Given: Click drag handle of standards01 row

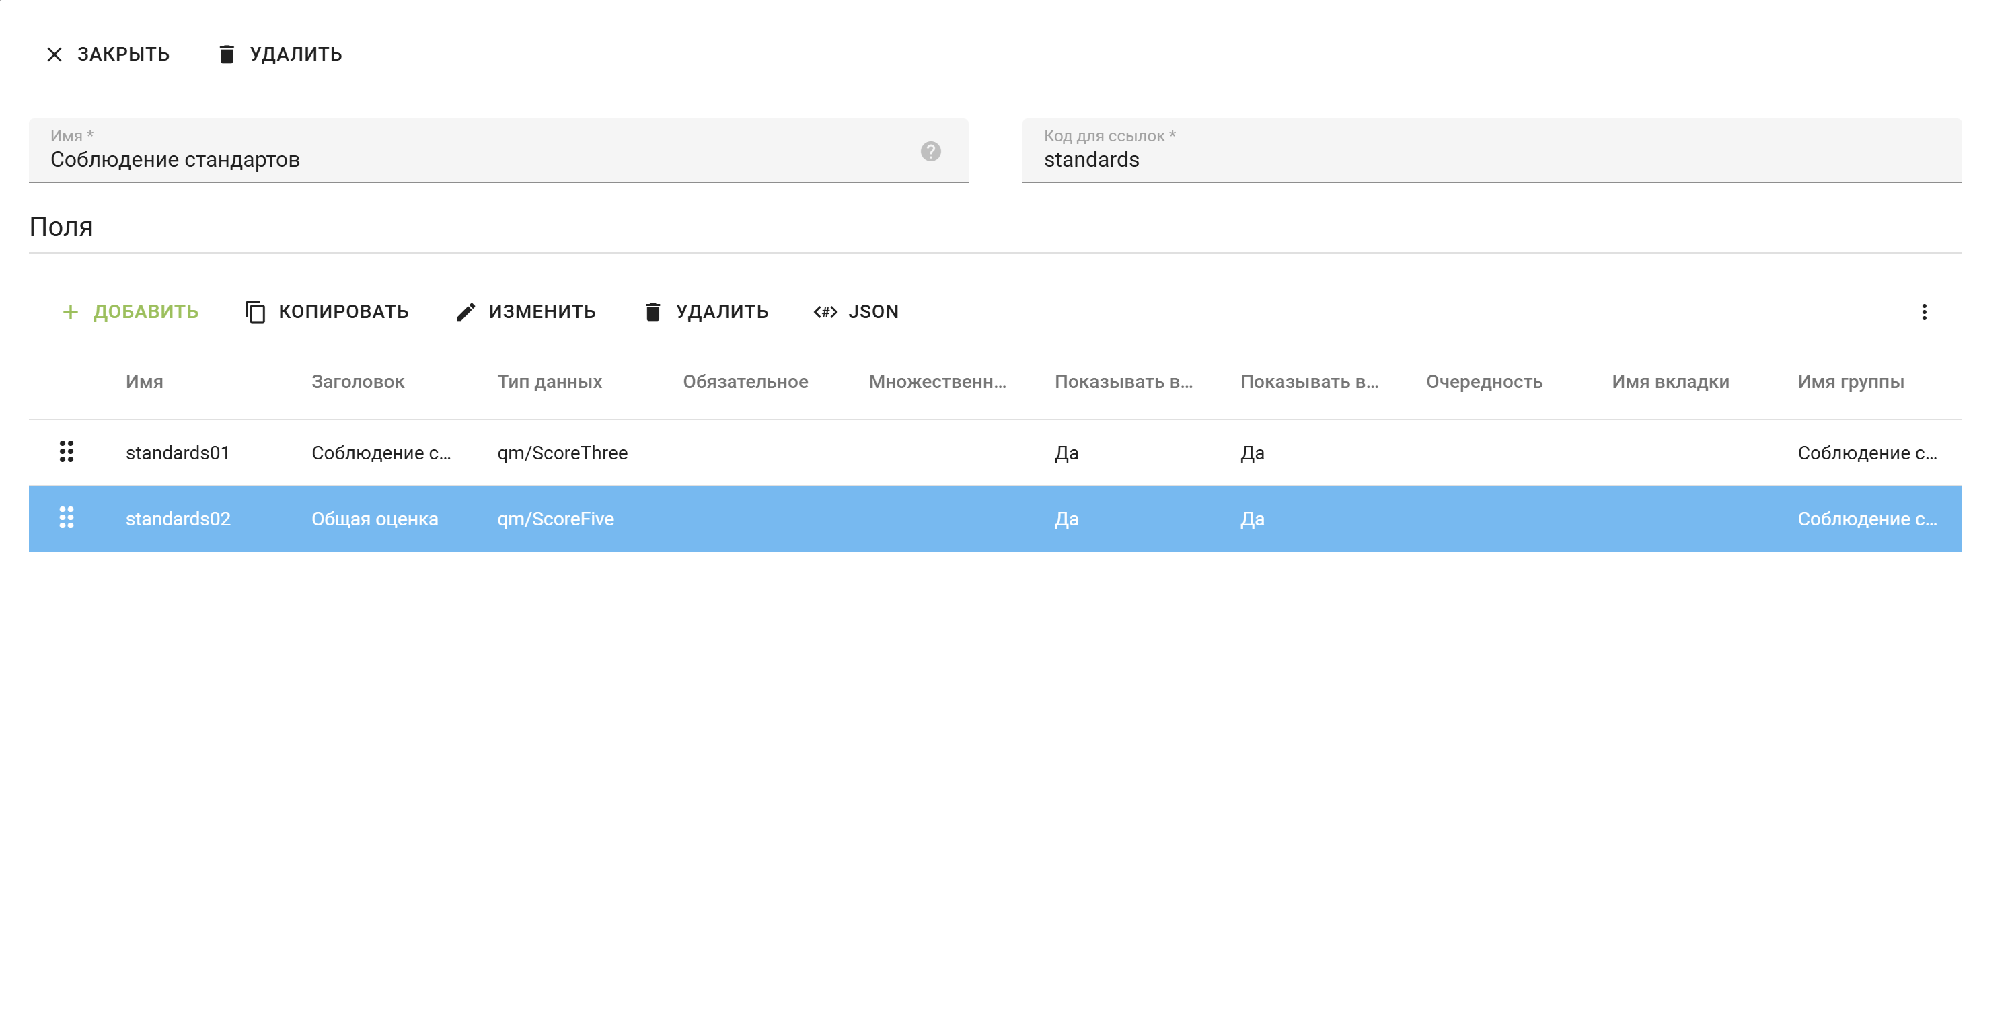Looking at the screenshot, I should (67, 452).
